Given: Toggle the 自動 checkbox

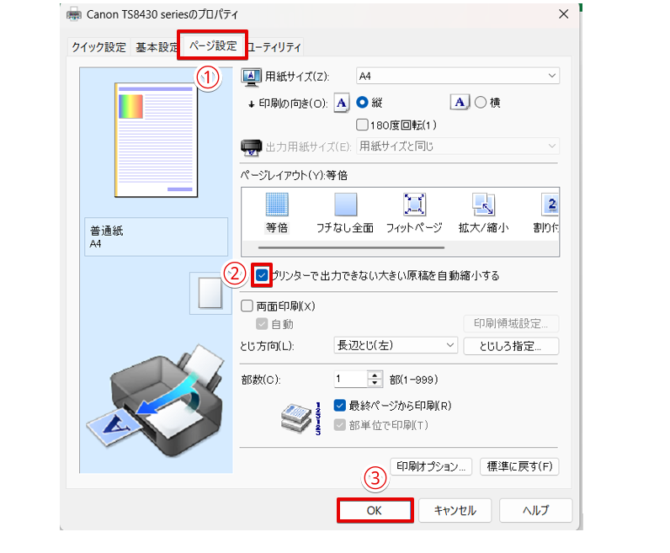Looking at the screenshot, I should [x=262, y=324].
